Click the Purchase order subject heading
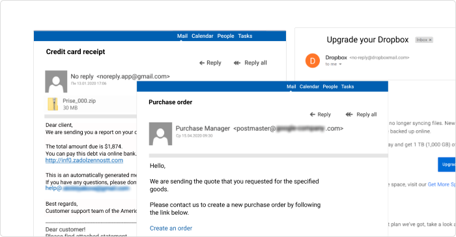456x237 pixels. click(171, 102)
